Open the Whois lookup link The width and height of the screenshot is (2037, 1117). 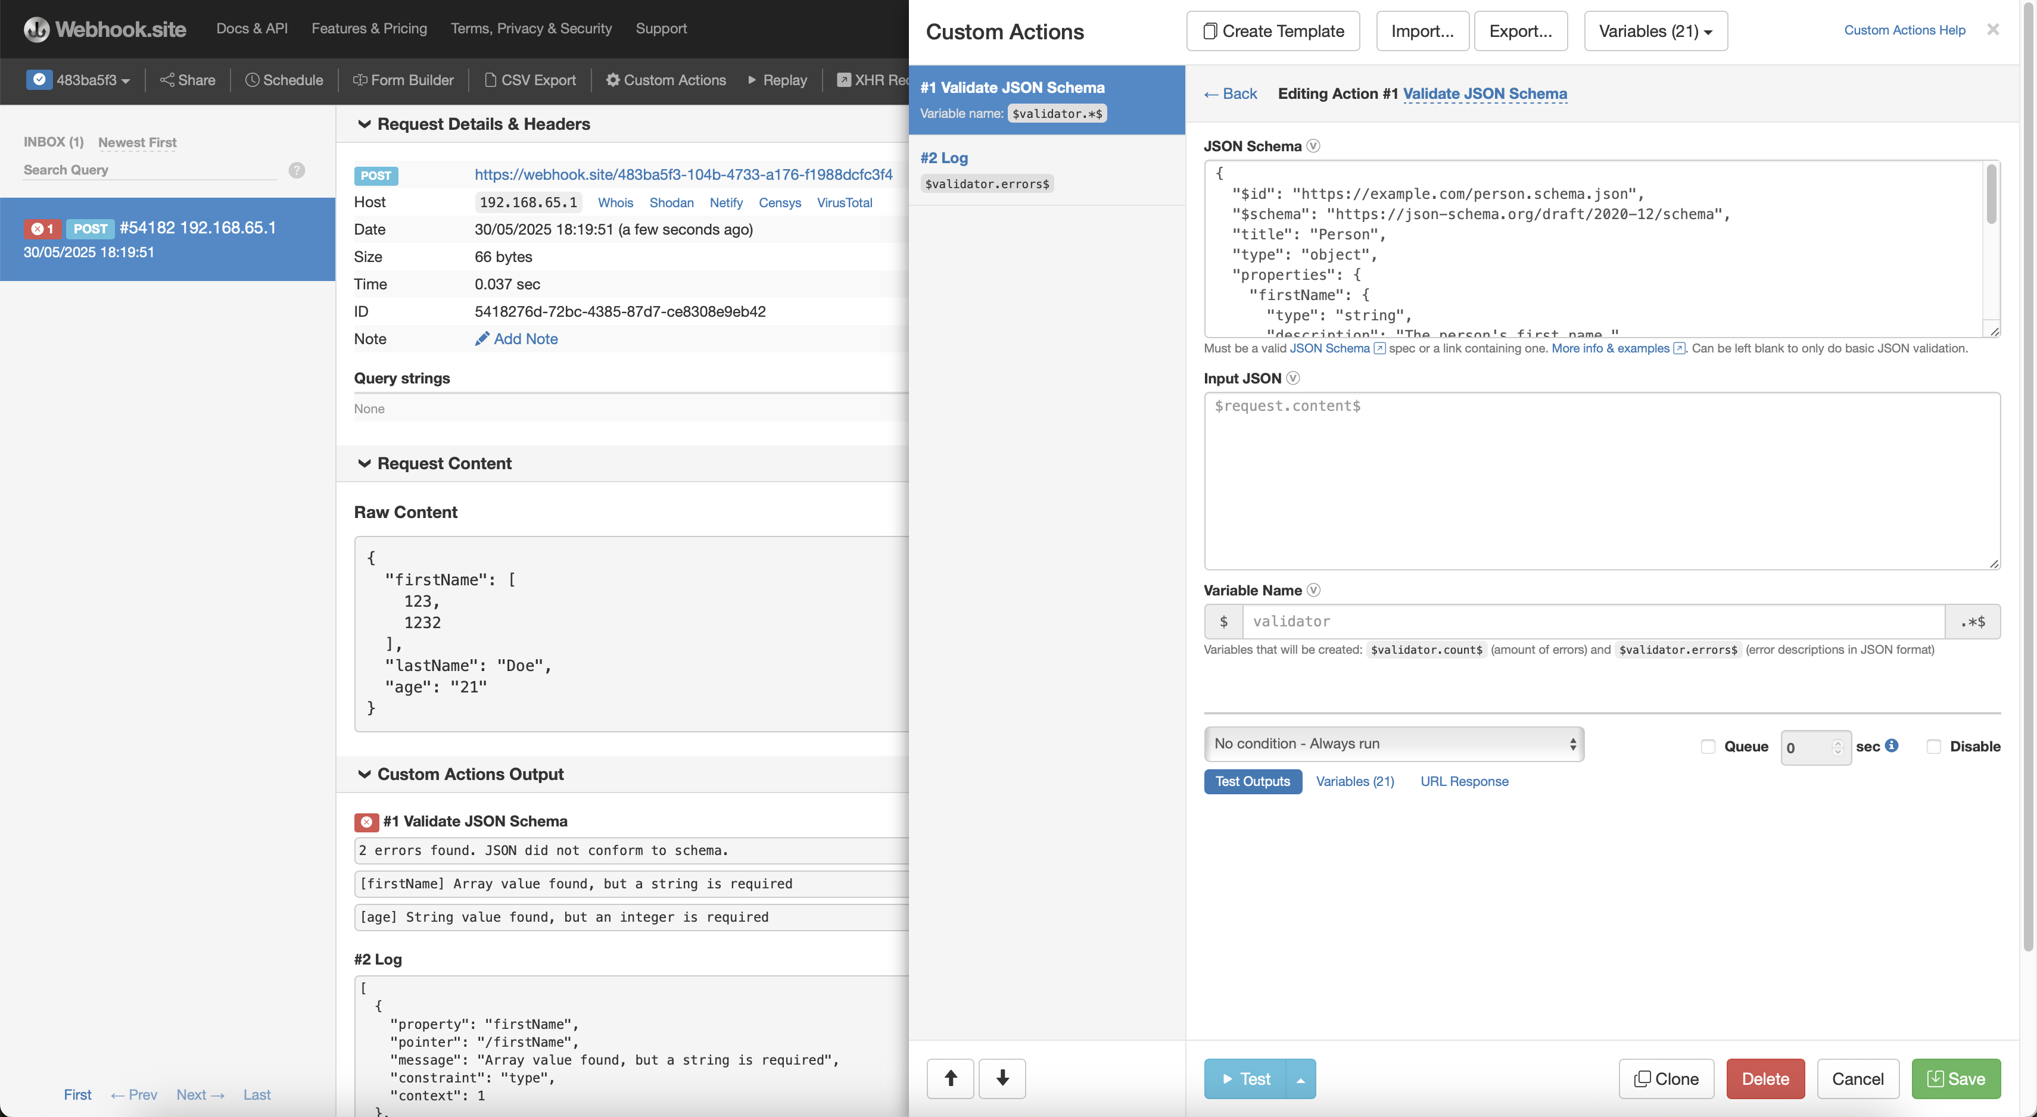(615, 202)
